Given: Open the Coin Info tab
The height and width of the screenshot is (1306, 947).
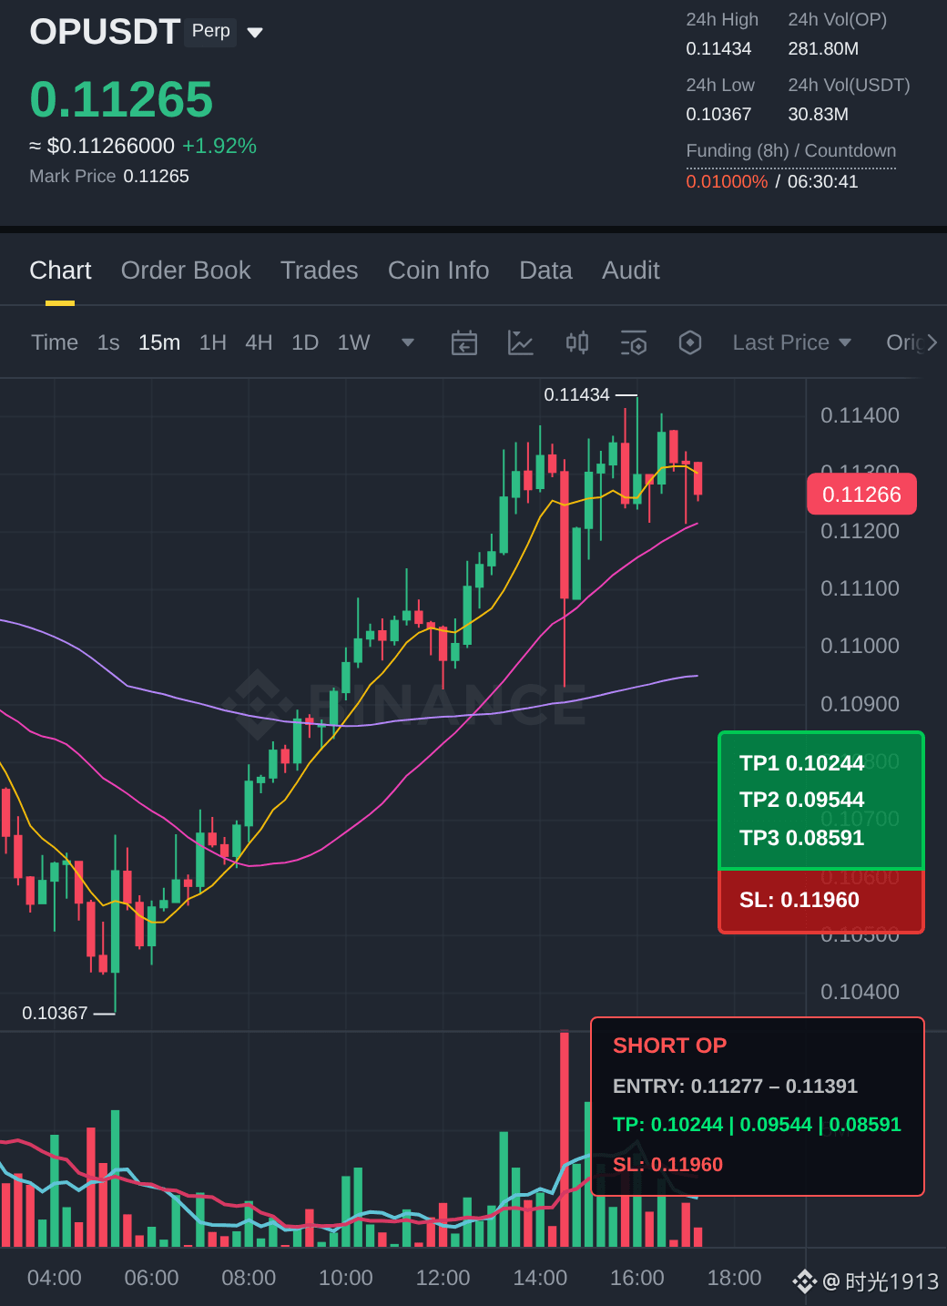Looking at the screenshot, I should coord(438,270).
